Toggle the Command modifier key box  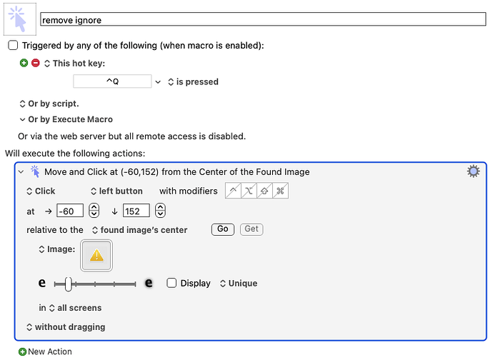tap(281, 191)
